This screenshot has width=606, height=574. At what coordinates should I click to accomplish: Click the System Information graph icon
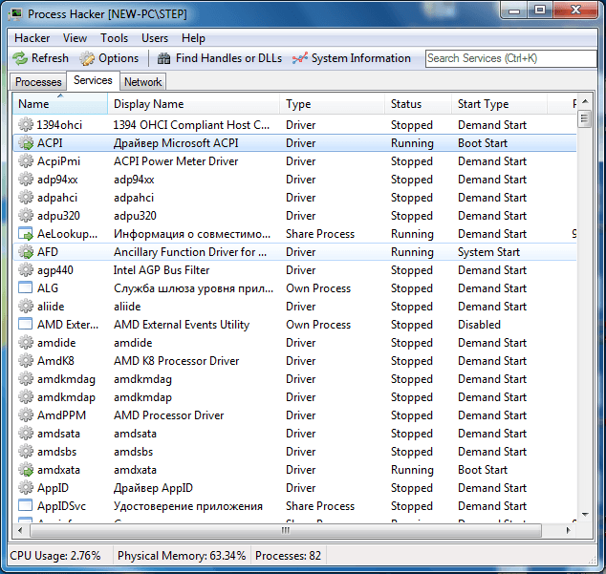[x=300, y=58]
